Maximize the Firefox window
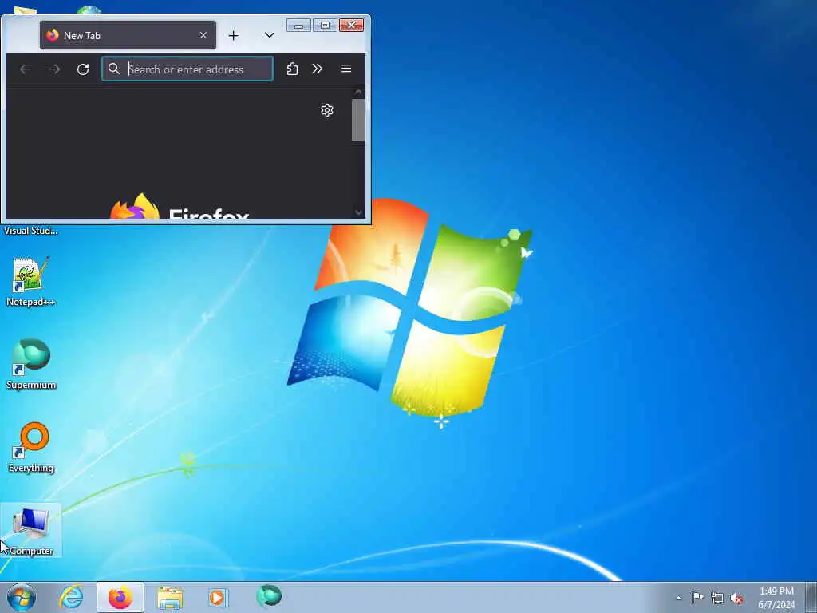 point(325,25)
